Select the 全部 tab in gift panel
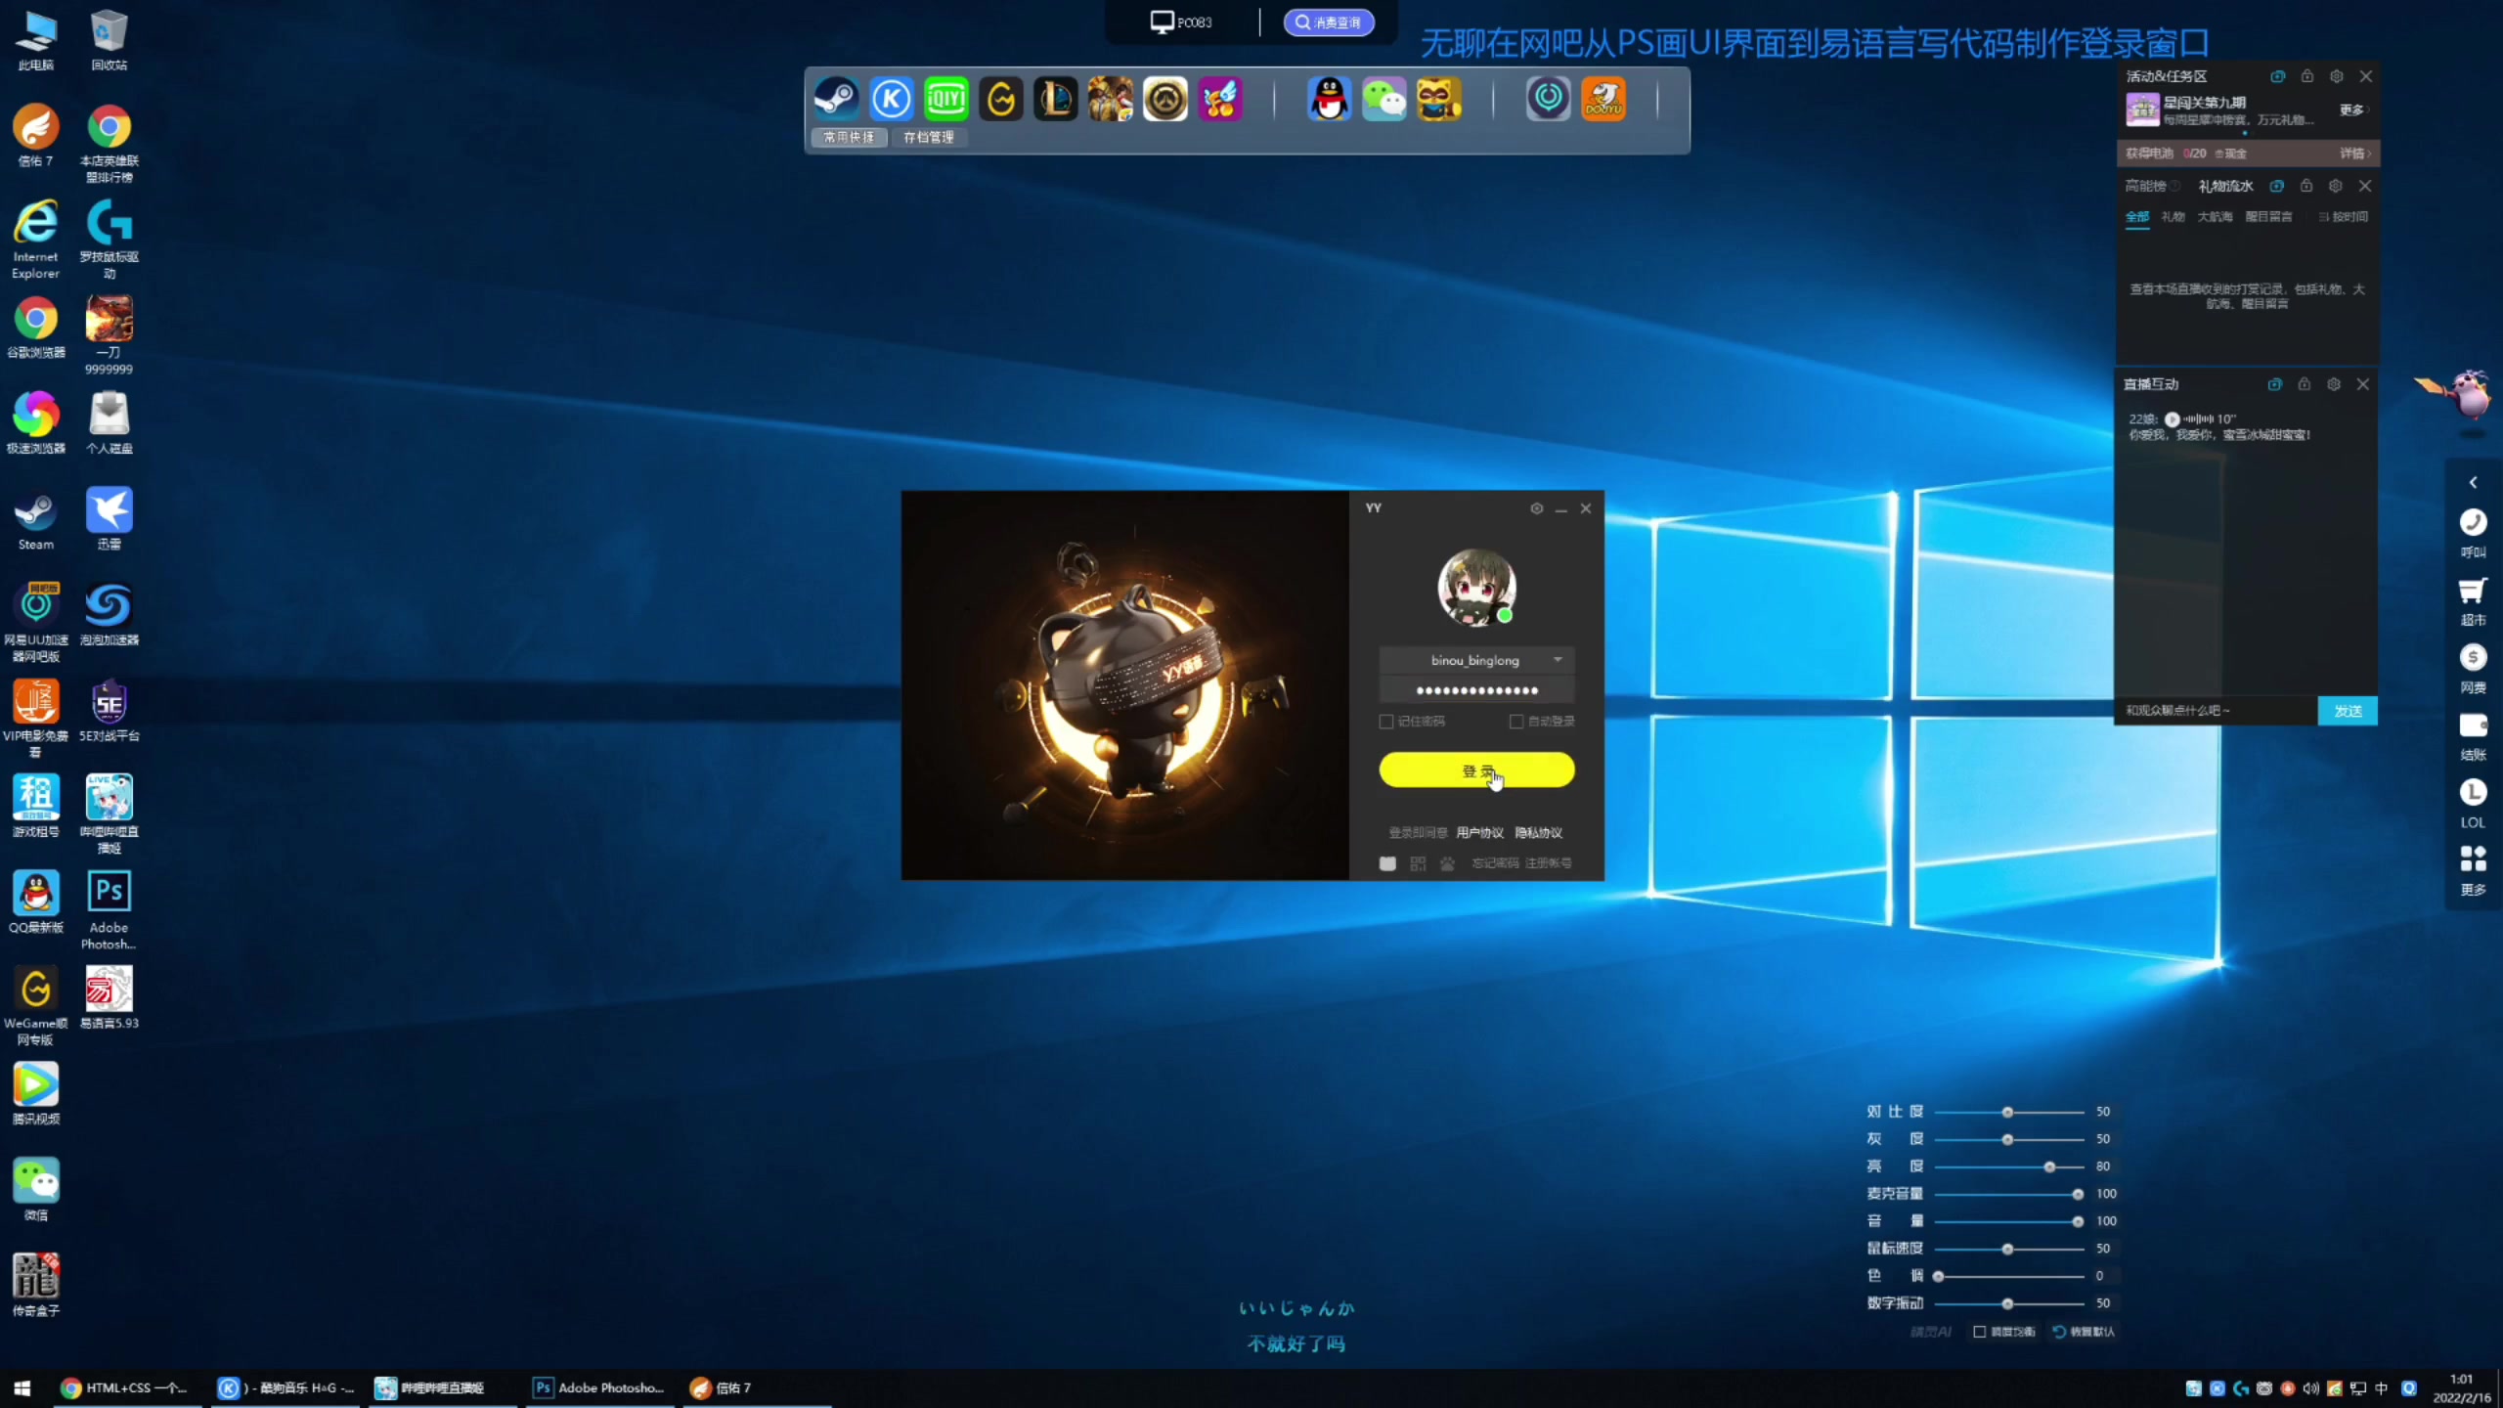 [2137, 217]
